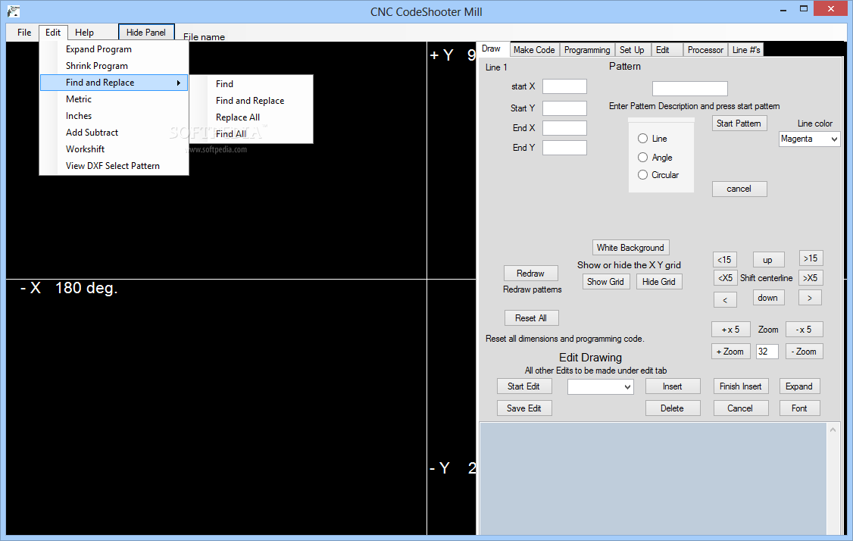Click the Hide Grid button
The width and height of the screenshot is (853, 541).
coord(659,281)
